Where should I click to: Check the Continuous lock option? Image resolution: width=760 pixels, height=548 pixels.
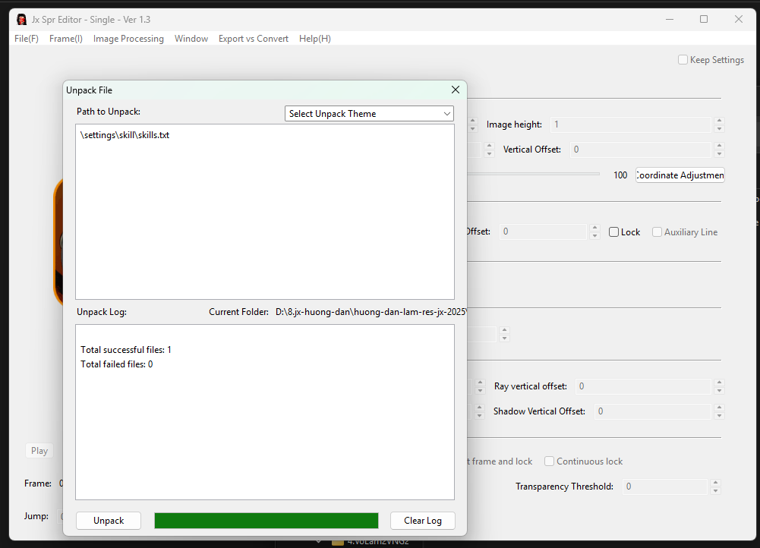pos(550,461)
